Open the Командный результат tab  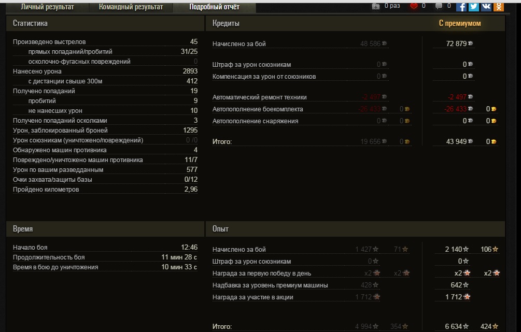[131, 7]
